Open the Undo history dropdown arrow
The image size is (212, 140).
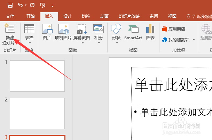[x=25, y=5]
